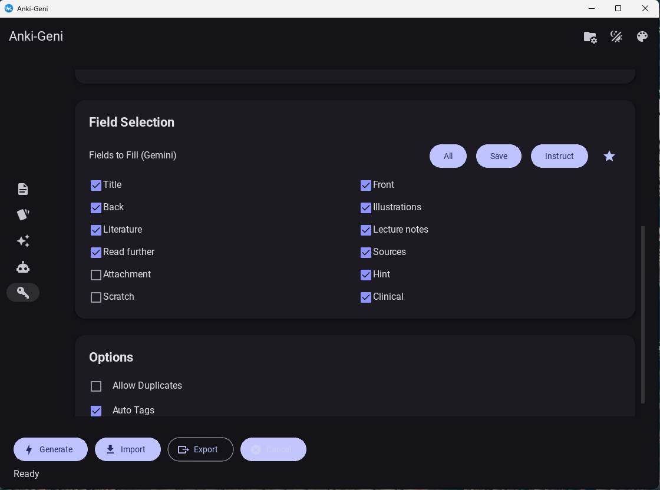Open the cards section in sidebar
Screen dimensions: 660x490
click(23, 214)
